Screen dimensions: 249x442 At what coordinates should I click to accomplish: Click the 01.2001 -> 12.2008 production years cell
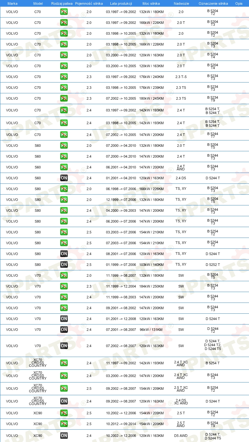[121, 319]
